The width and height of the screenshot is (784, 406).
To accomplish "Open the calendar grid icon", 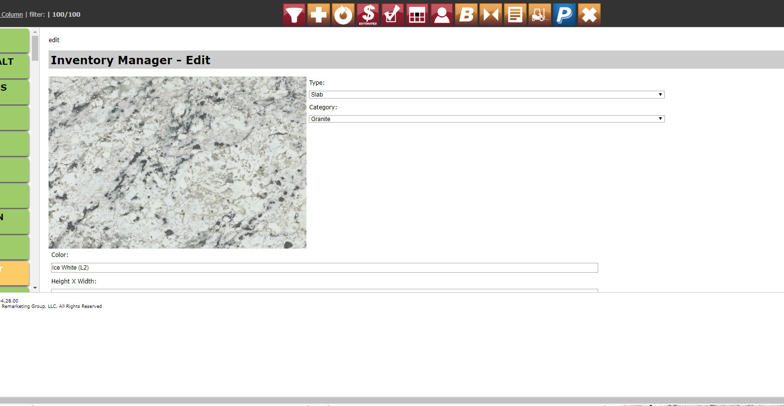I will [x=417, y=15].
